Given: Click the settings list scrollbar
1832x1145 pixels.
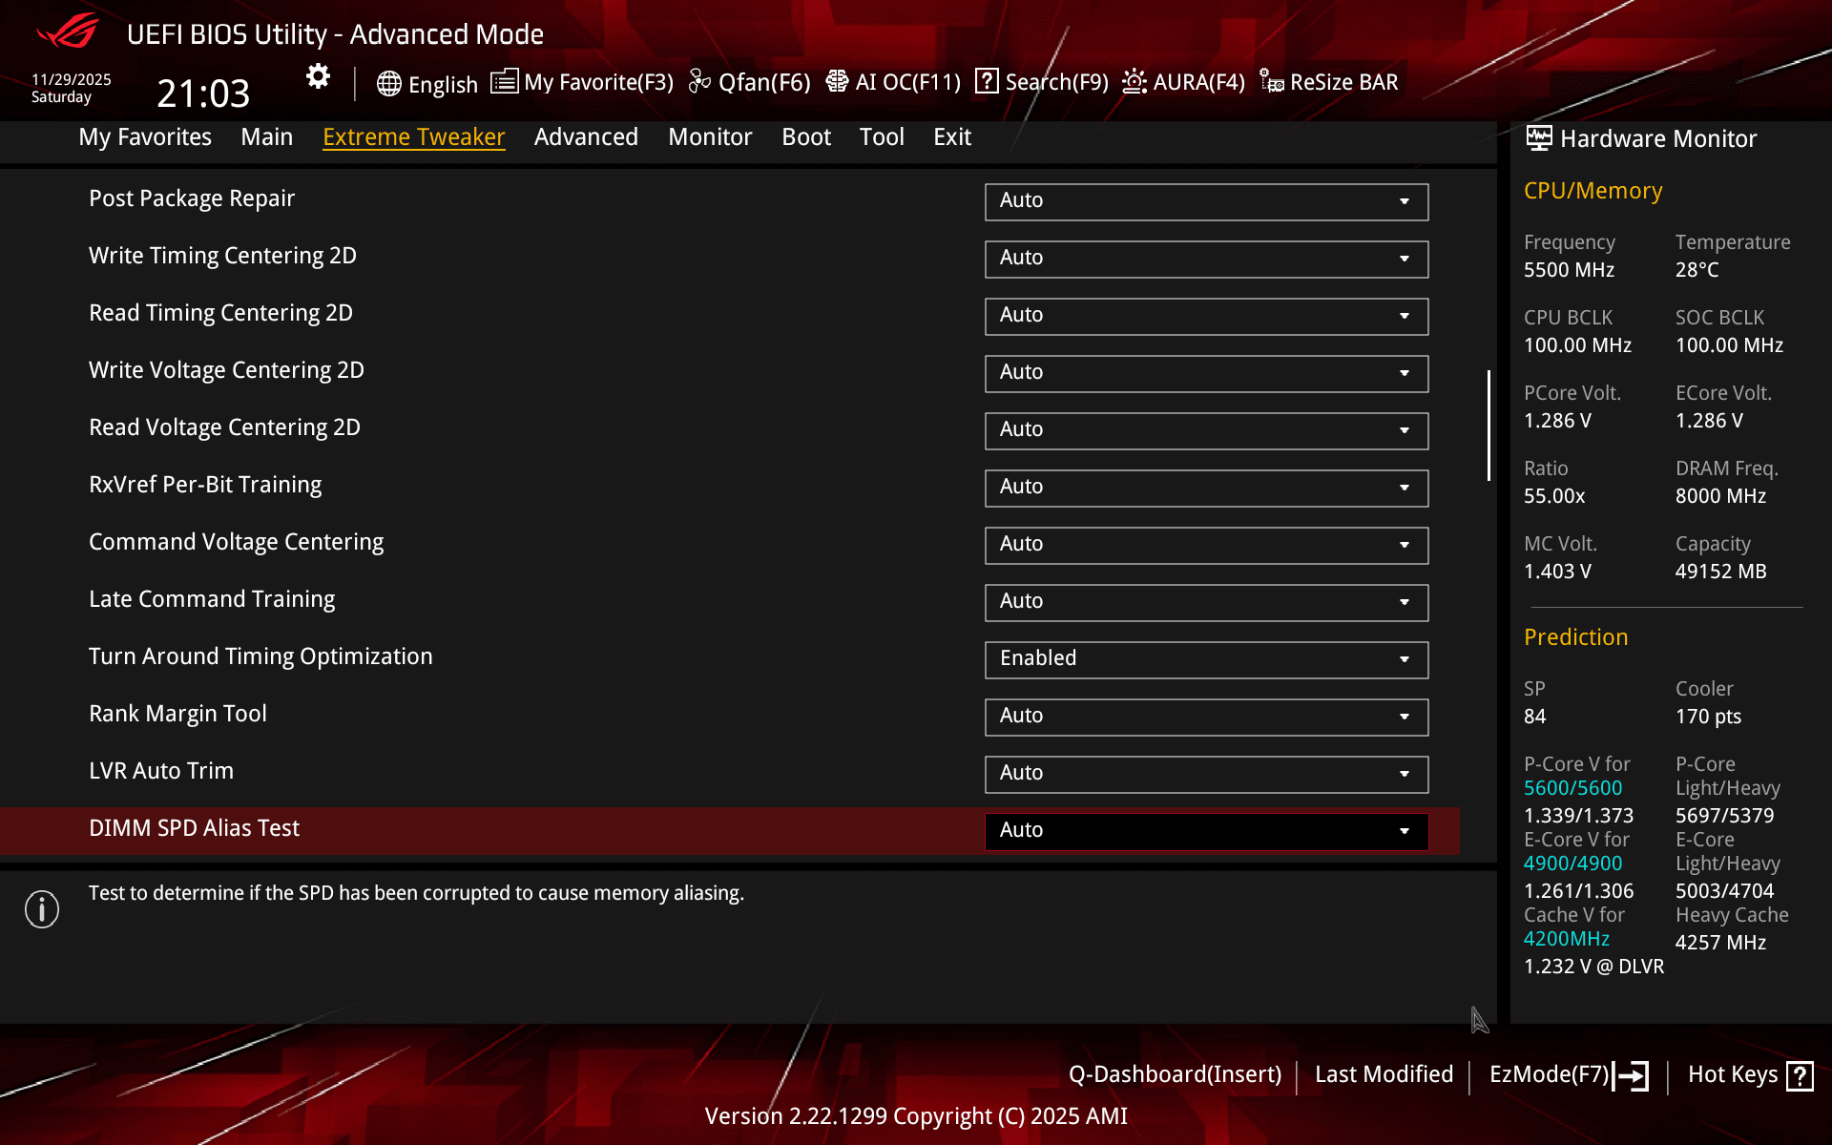Looking at the screenshot, I should point(1488,426).
